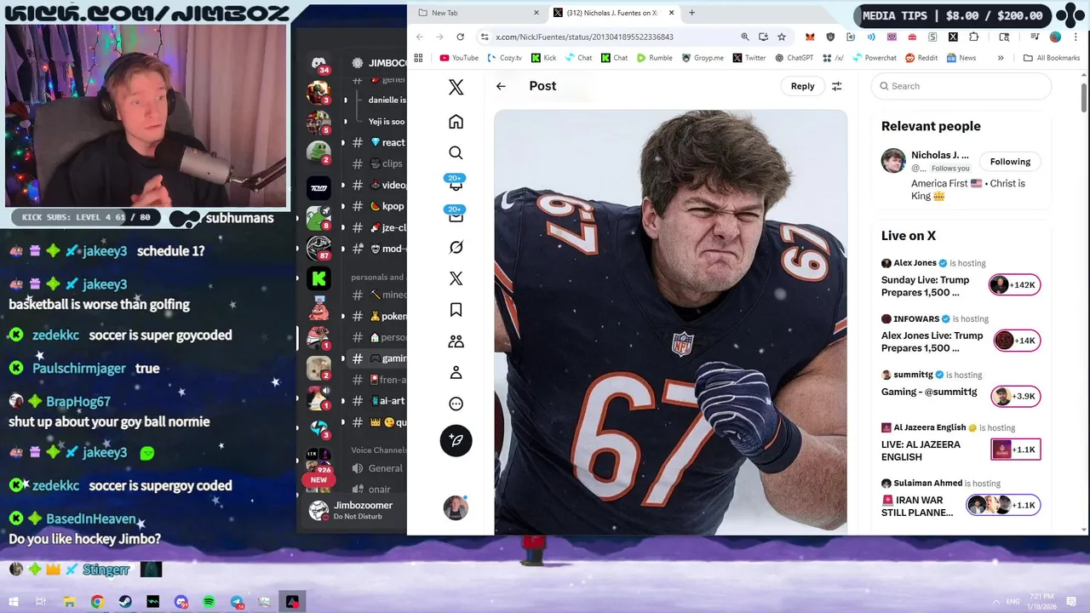Open Spotify from the taskbar
The height and width of the screenshot is (613, 1090).
point(209,602)
